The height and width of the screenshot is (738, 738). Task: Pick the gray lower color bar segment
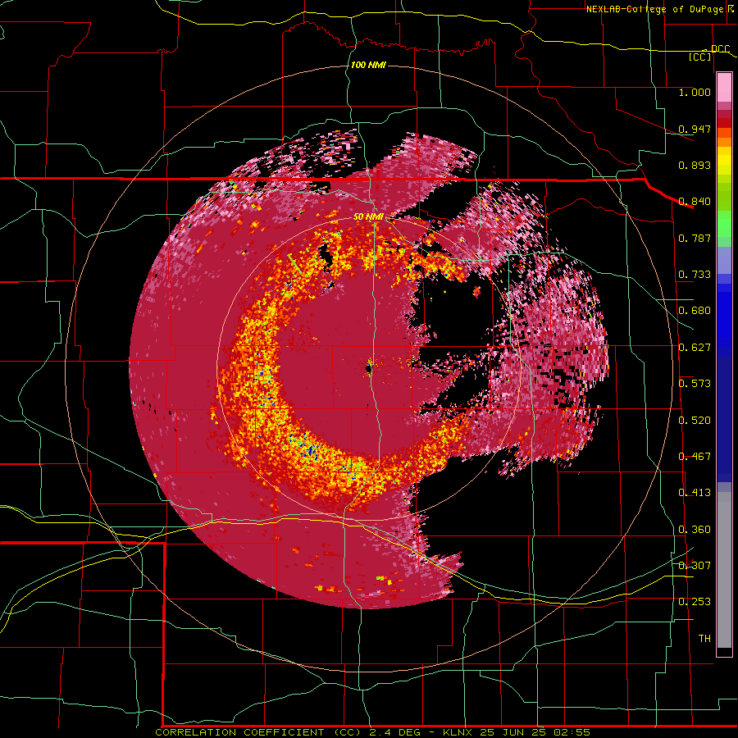(x=724, y=570)
